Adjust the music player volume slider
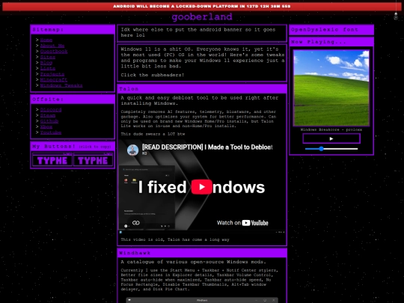The image size is (404, 303). click(331, 149)
